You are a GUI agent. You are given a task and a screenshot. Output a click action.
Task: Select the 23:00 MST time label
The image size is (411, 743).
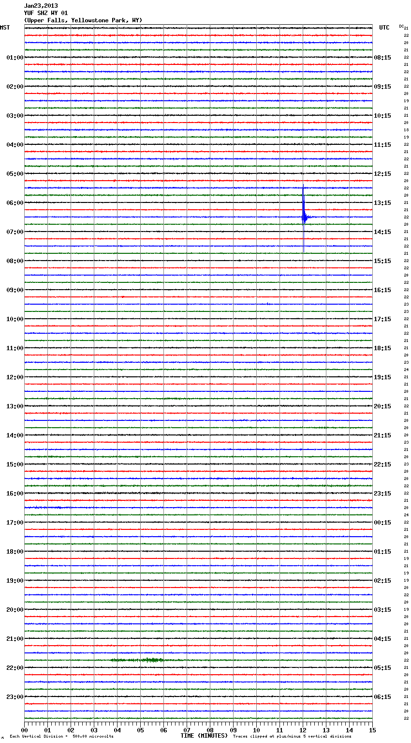click(x=15, y=697)
